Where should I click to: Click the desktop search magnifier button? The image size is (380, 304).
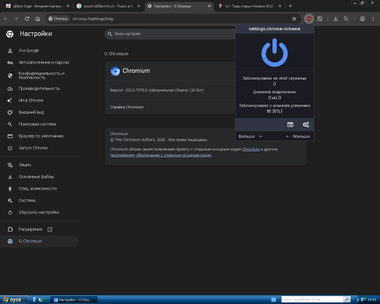coord(347,299)
